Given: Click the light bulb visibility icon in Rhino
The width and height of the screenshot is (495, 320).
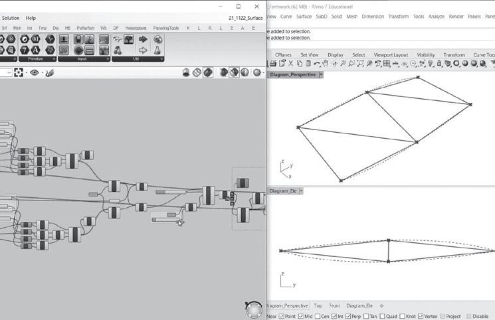Looking at the screenshot, I should [431, 64].
